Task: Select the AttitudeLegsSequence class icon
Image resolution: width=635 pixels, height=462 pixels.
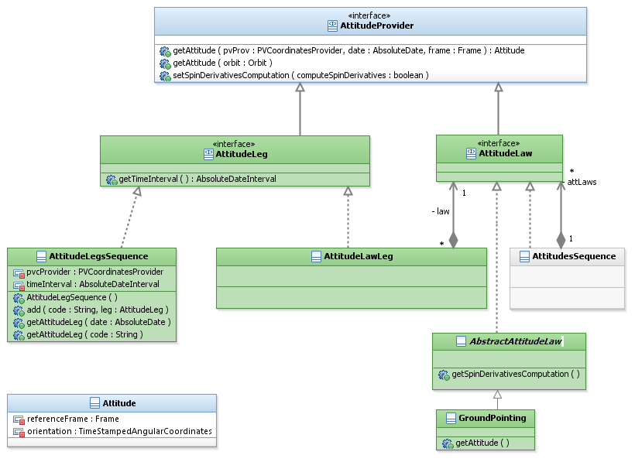Action: (x=42, y=256)
